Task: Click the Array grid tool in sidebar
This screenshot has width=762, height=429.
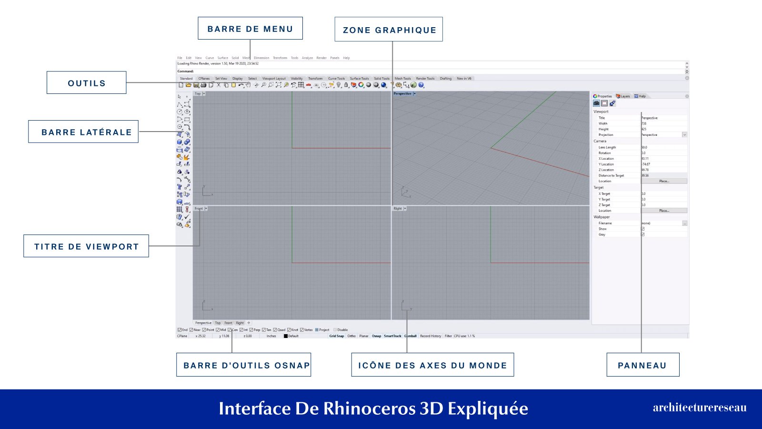Action: point(179,209)
